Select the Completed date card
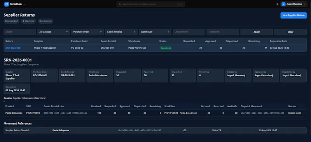311x142 pixels. 17,89
